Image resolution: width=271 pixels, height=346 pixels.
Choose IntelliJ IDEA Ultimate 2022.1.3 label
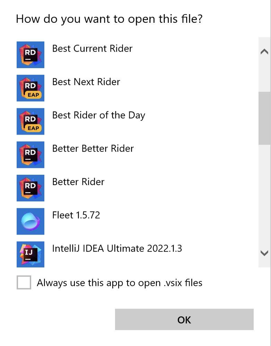tap(117, 248)
